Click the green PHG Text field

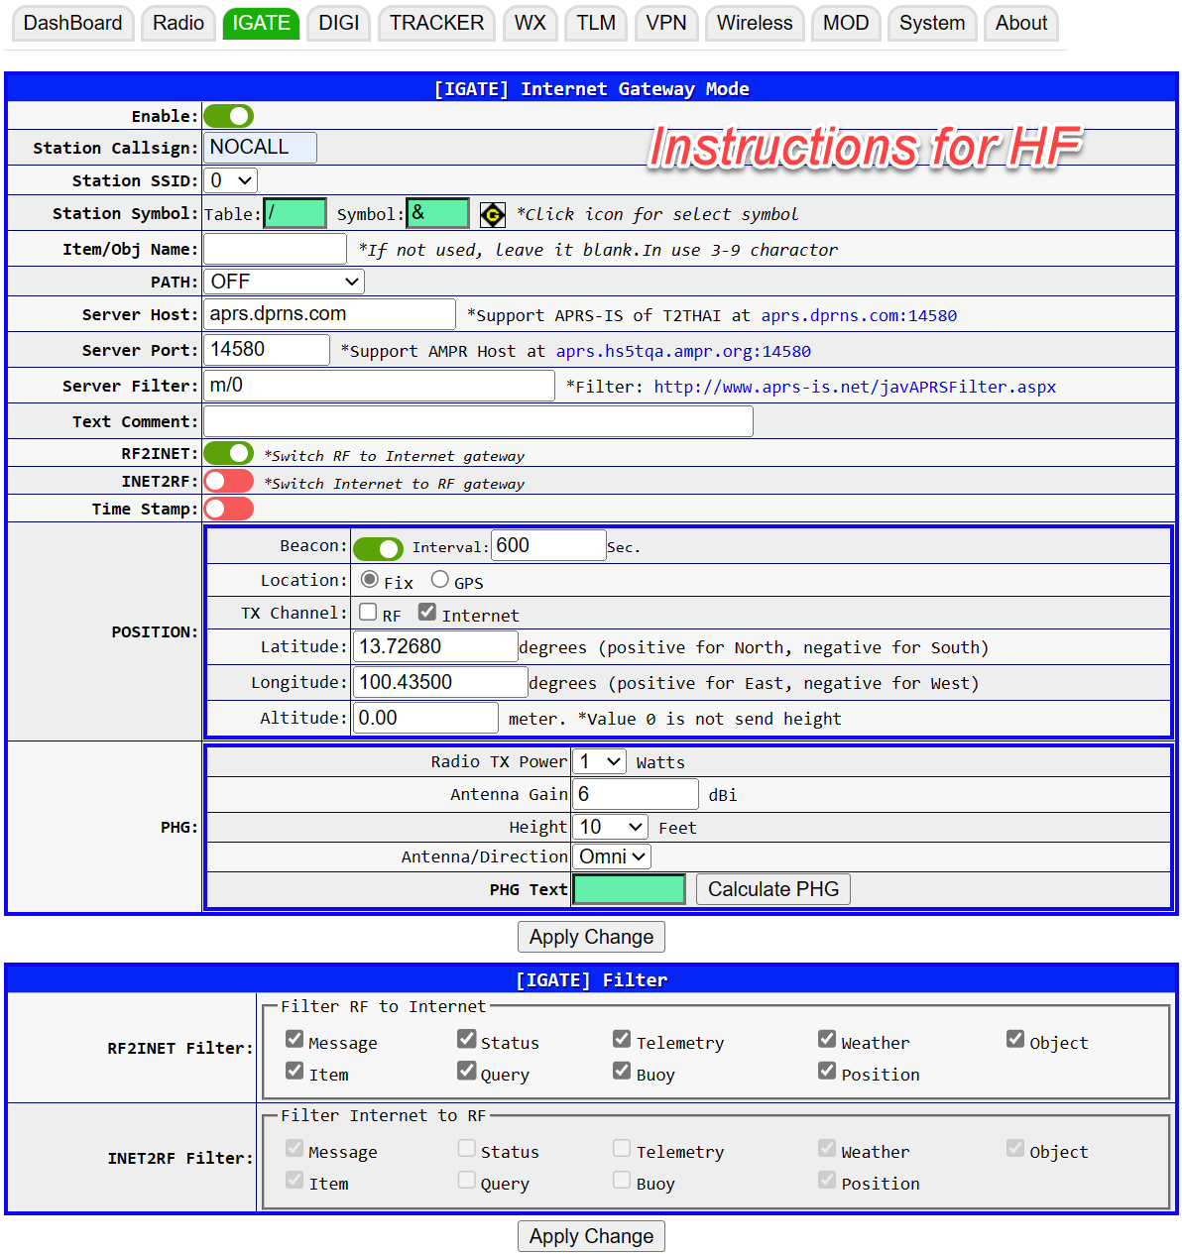coord(630,889)
